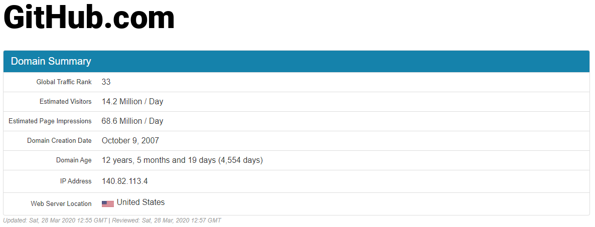Viewport: 595px width, 227px height.
Task: Select the 14.2 Million / Day value
Action: pyautogui.click(x=132, y=102)
